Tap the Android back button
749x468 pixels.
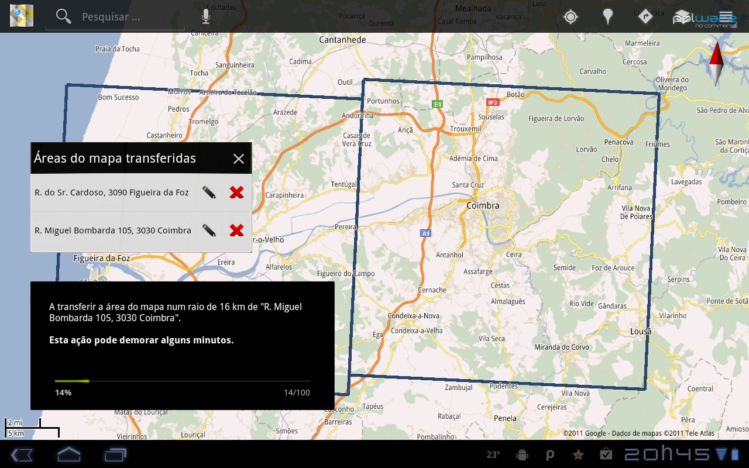click(x=22, y=455)
